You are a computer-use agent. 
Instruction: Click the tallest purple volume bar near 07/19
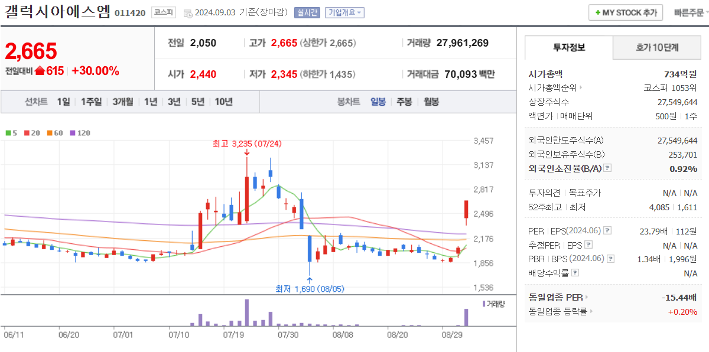[246, 312]
